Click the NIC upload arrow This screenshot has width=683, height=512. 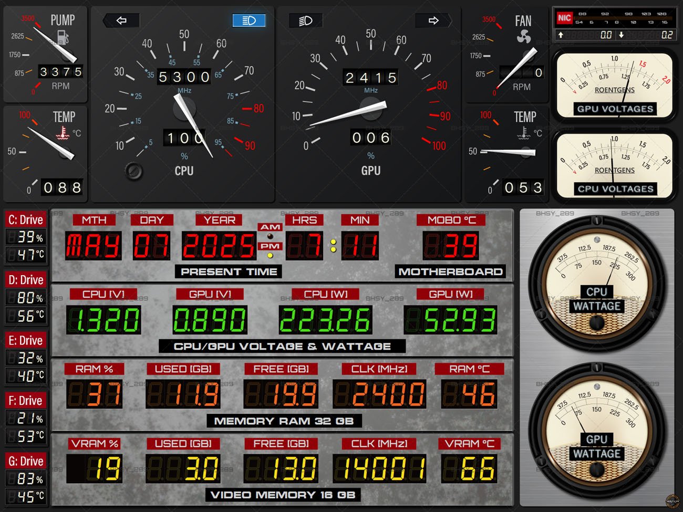click(x=561, y=35)
